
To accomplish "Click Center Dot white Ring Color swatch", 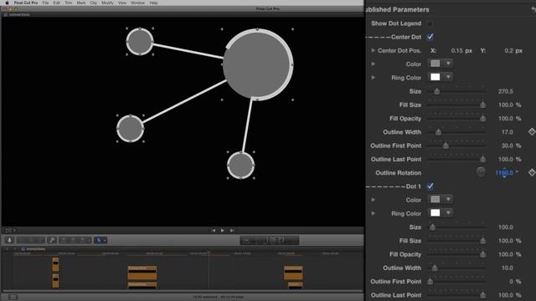I will pos(435,77).
